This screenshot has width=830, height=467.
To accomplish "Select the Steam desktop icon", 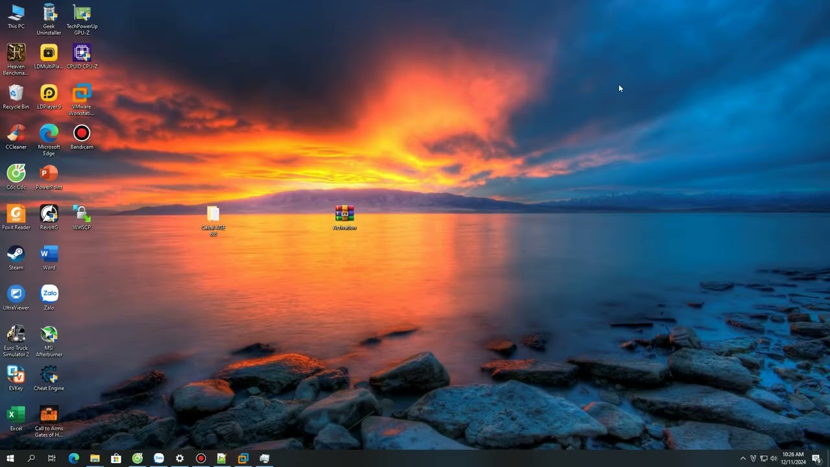I will (x=16, y=258).
